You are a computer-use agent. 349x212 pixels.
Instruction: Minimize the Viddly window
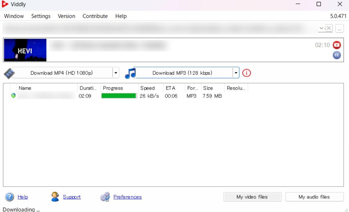(298, 4)
